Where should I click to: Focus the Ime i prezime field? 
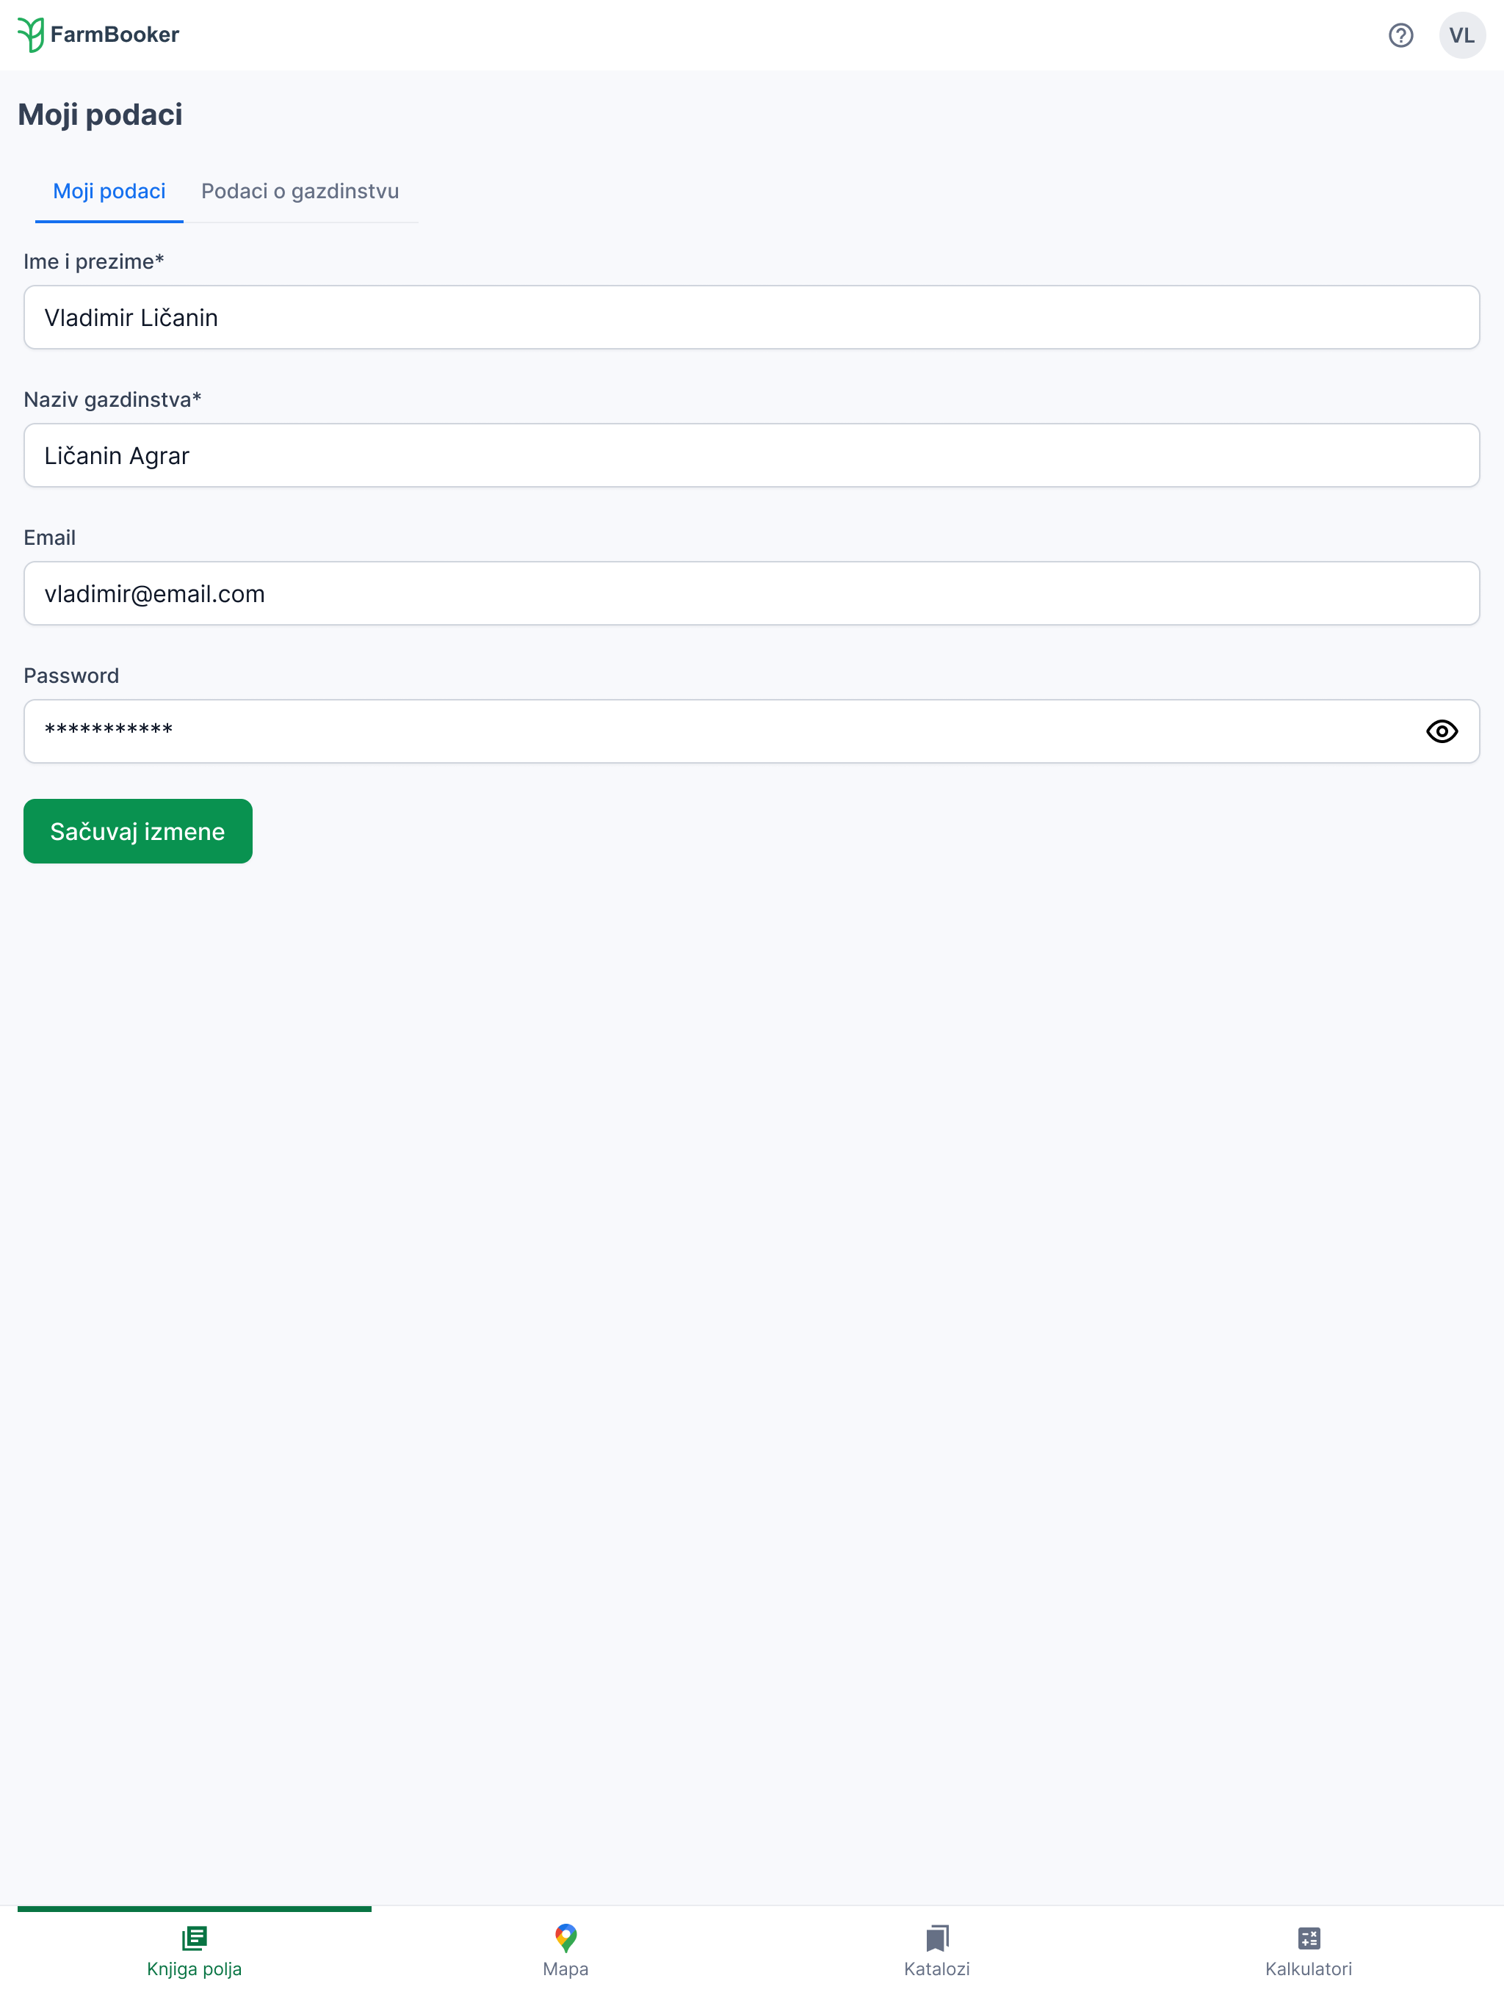(751, 317)
